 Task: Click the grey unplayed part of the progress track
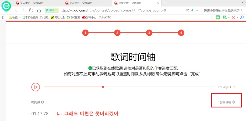pos(159,87)
